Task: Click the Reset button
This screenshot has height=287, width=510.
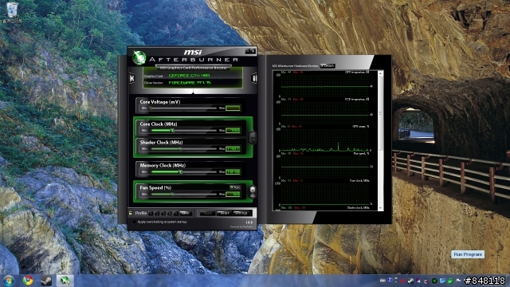Action: click(225, 214)
